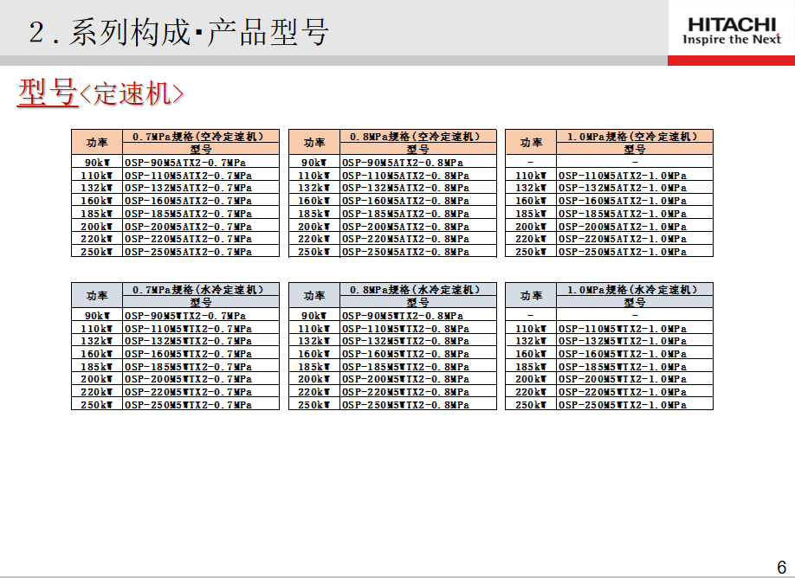Viewport: 795px width, 578px height.
Task: Click the red heading 型号<定速机>
Action: (100, 93)
